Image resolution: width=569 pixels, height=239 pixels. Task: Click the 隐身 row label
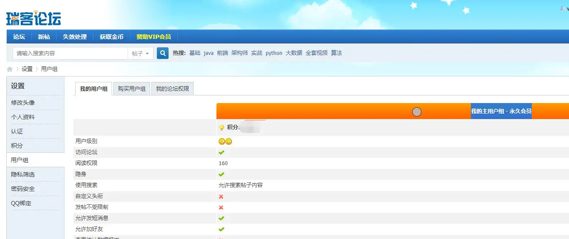click(x=81, y=174)
